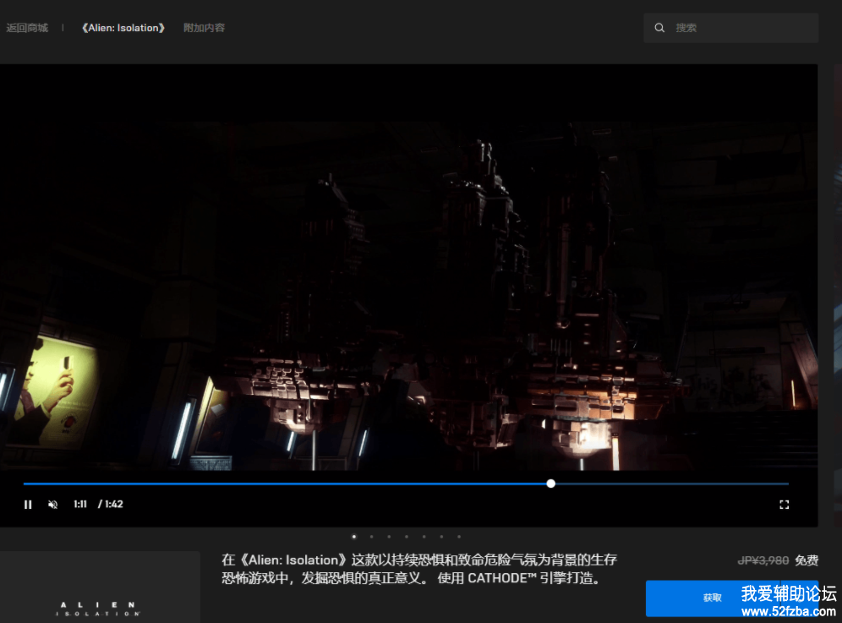Screen dimensions: 842x623
Task: Focus the 搜索 search field
Action: pos(740,28)
